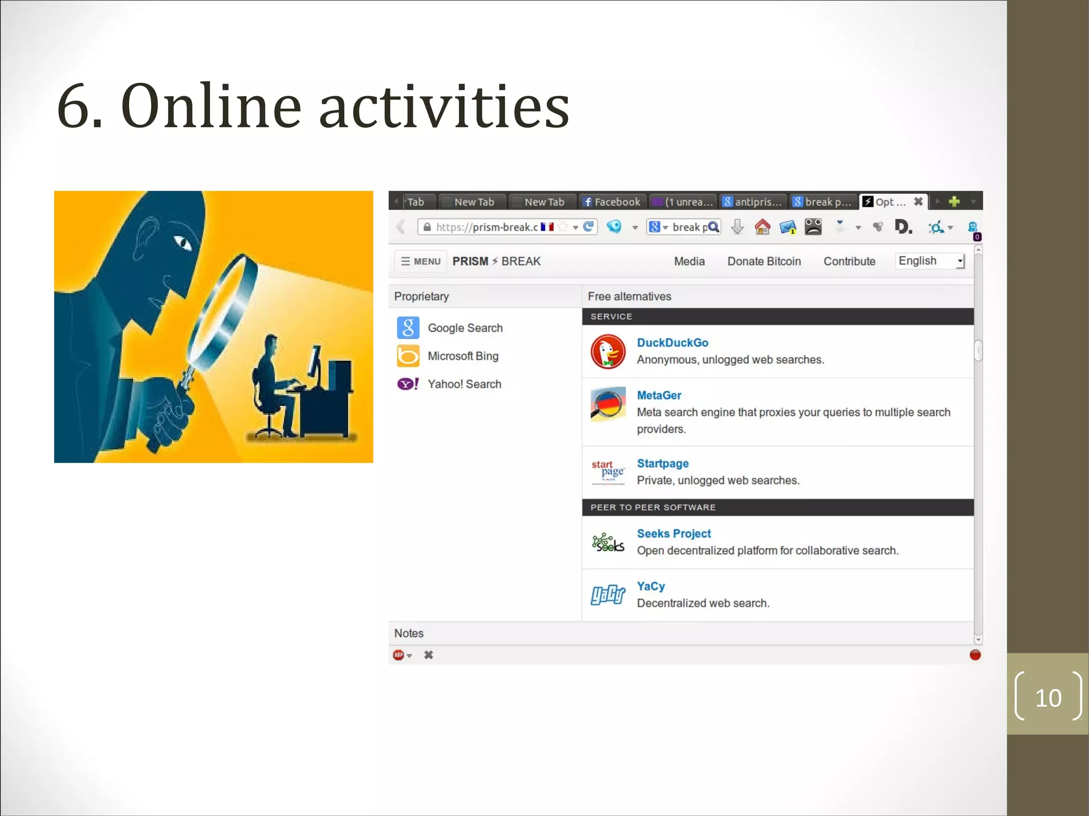The image size is (1089, 816).
Task: Open the Startpage link
Action: 663,464
